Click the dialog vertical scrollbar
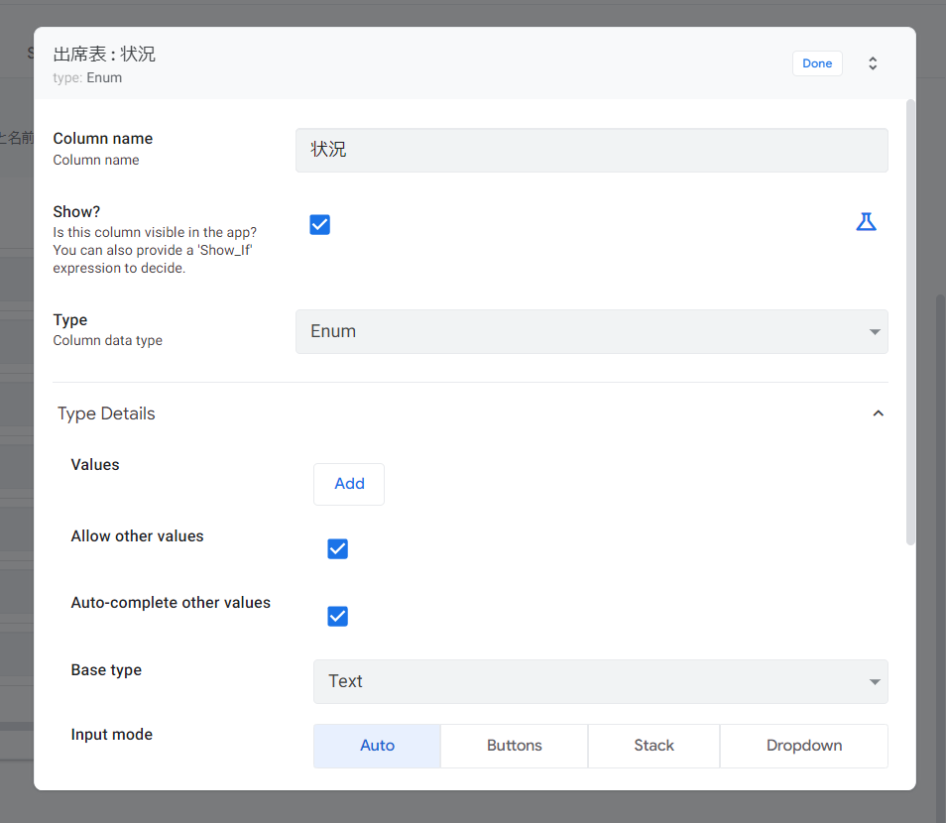 pos(910,322)
